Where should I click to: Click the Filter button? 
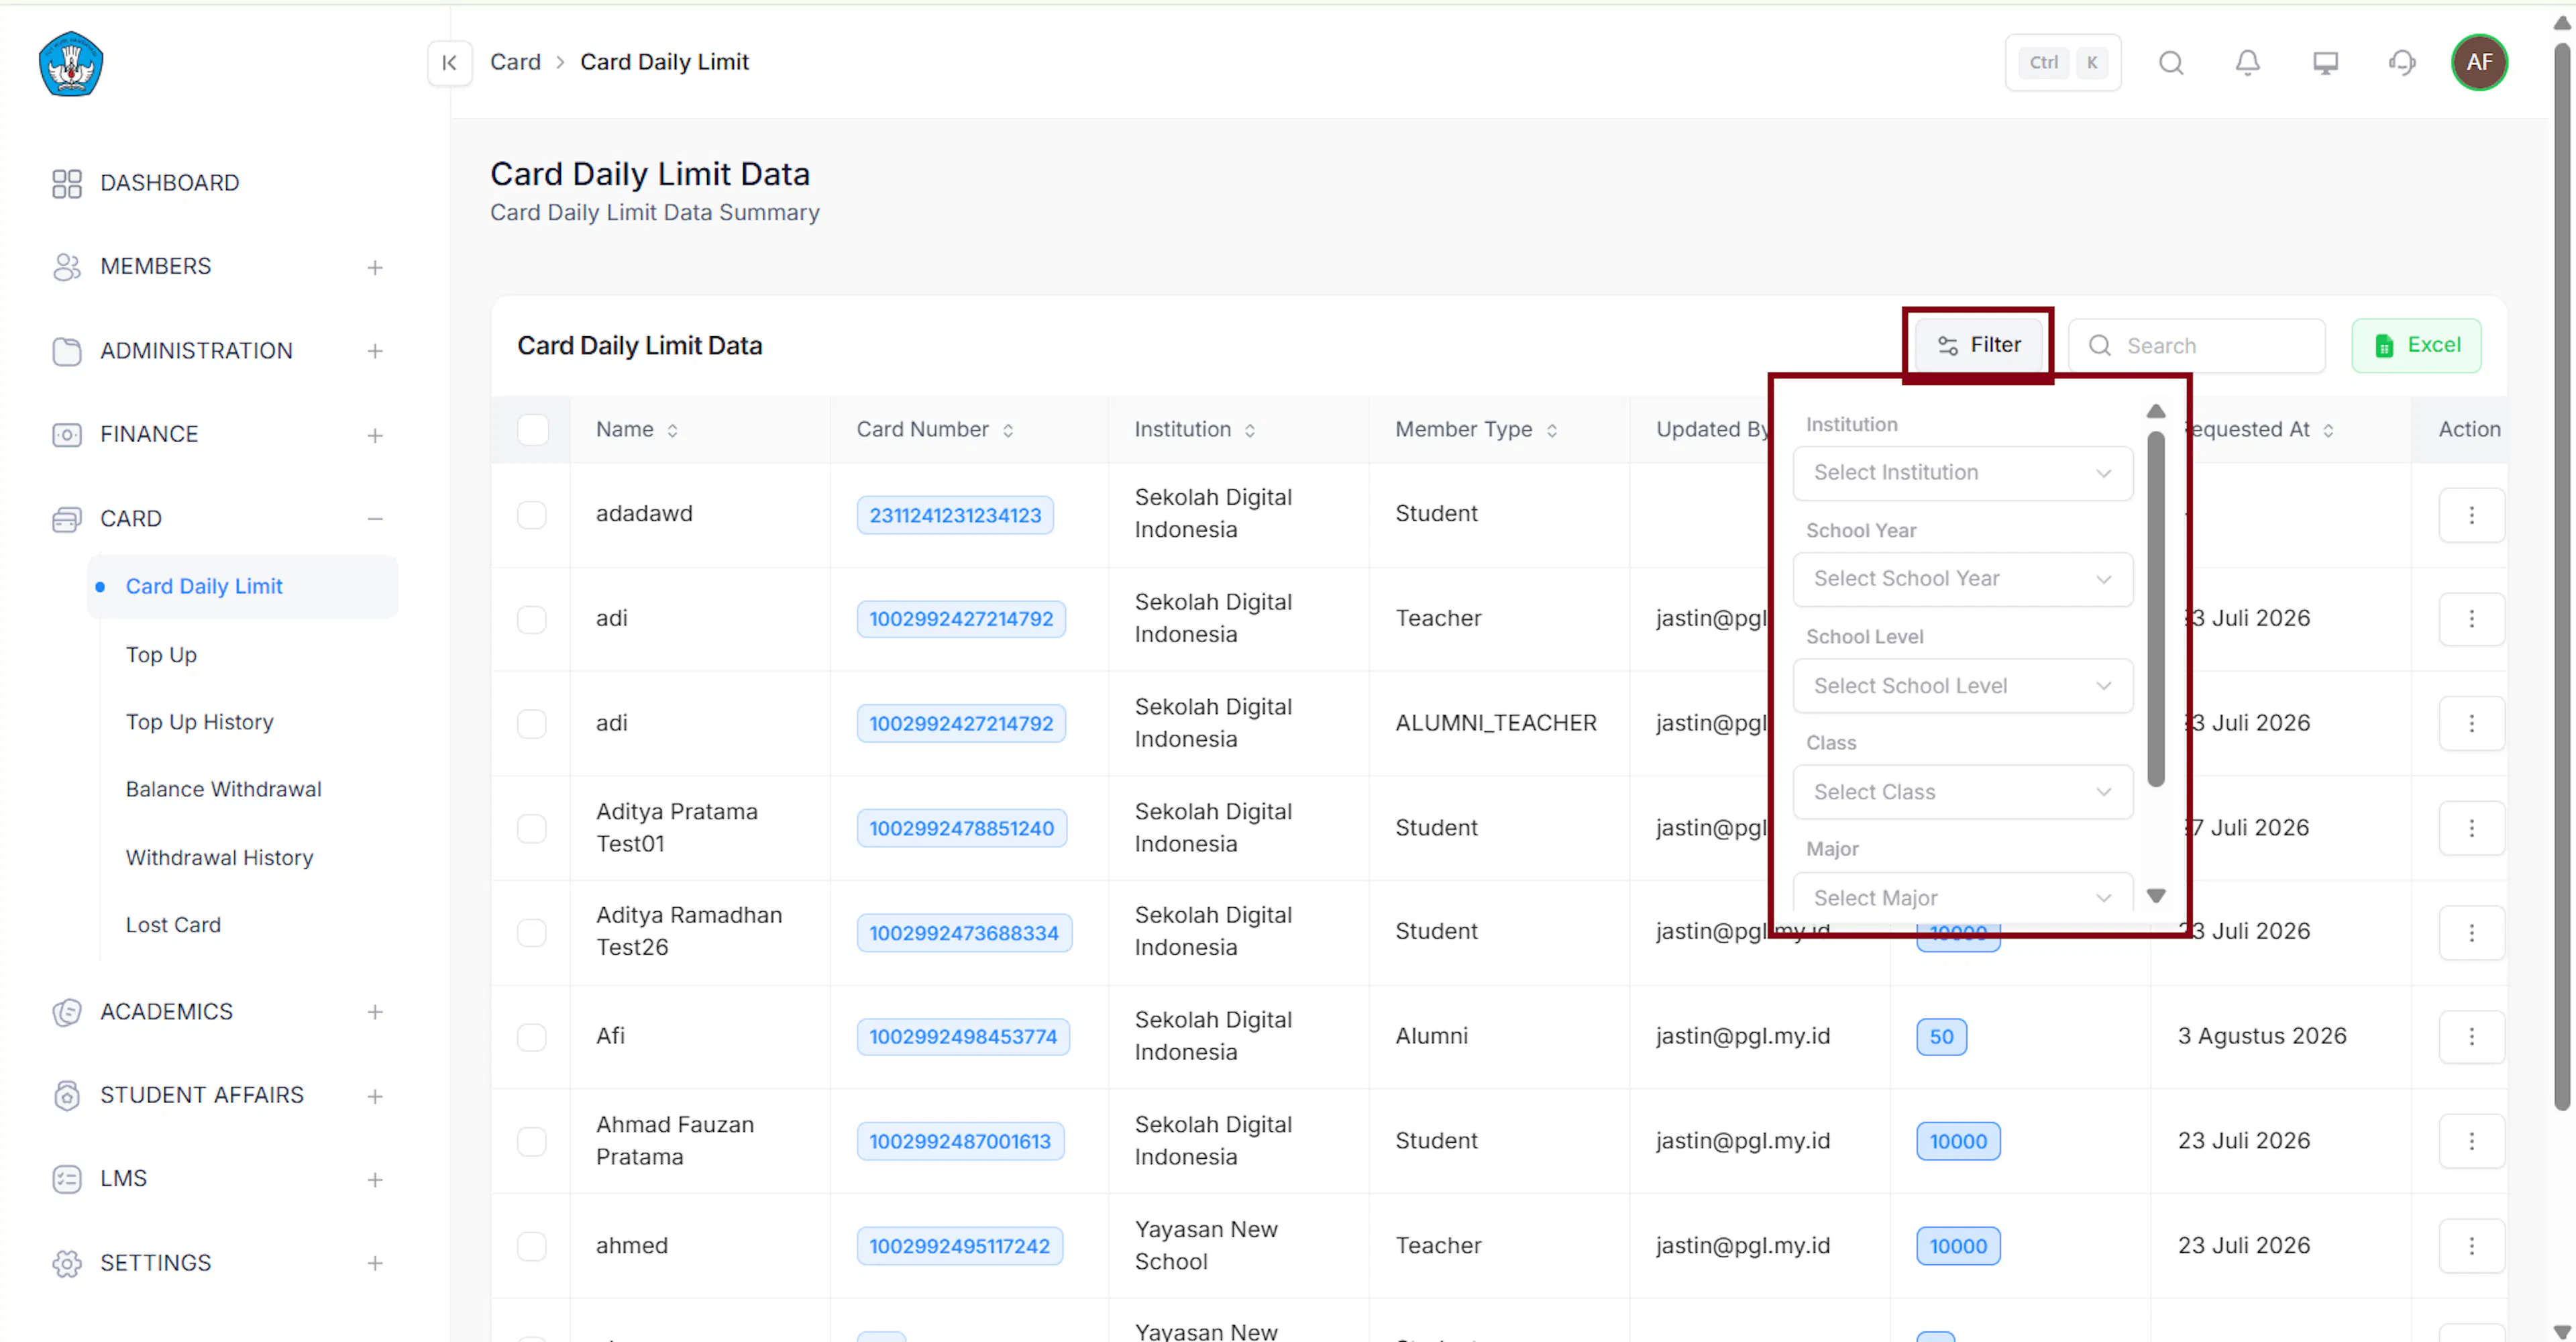click(1978, 345)
